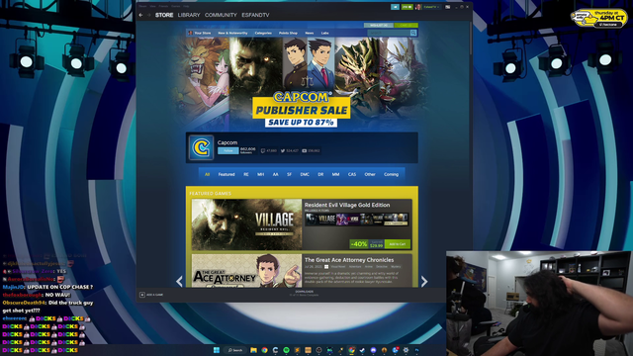Open Capcom's Twitter link icon
Screen dimensions: 633x356
click(x=283, y=151)
